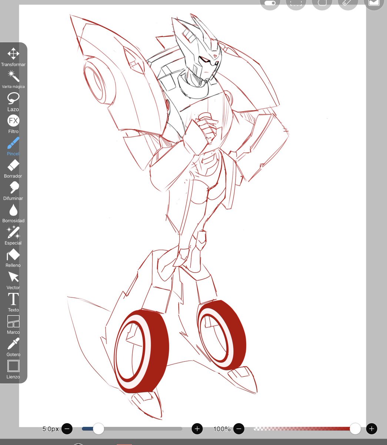
Task: Open the ruler tool in top bar
Action: 348,3
